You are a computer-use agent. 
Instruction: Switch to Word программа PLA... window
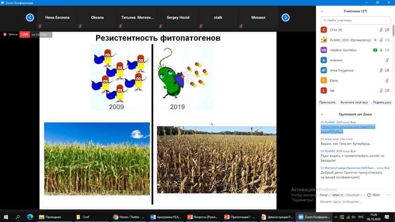pyautogui.click(x=166, y=217)
